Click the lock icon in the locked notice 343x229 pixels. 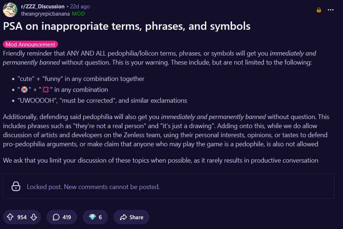pyautogui.click(x=16, y=187)
